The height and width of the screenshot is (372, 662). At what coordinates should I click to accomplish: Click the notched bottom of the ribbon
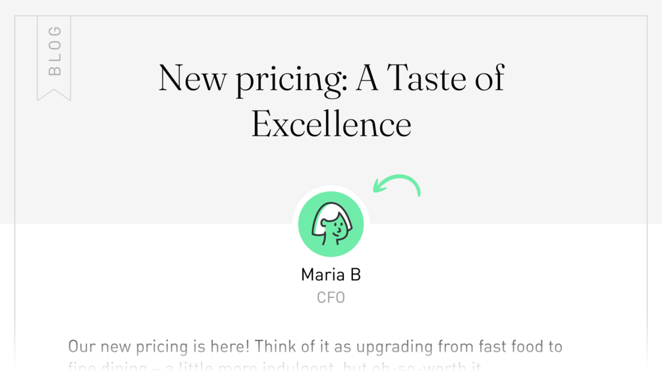[54, 94]
